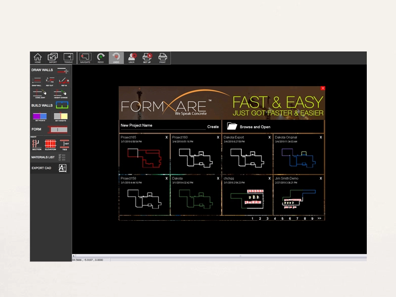Select the Ref Out tool
396x297 pixels.
pos(50,82)
